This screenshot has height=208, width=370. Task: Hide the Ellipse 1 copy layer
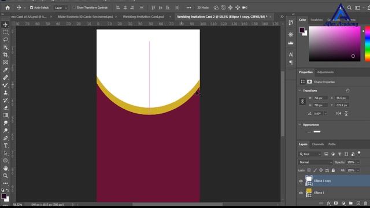click(301, 181)
